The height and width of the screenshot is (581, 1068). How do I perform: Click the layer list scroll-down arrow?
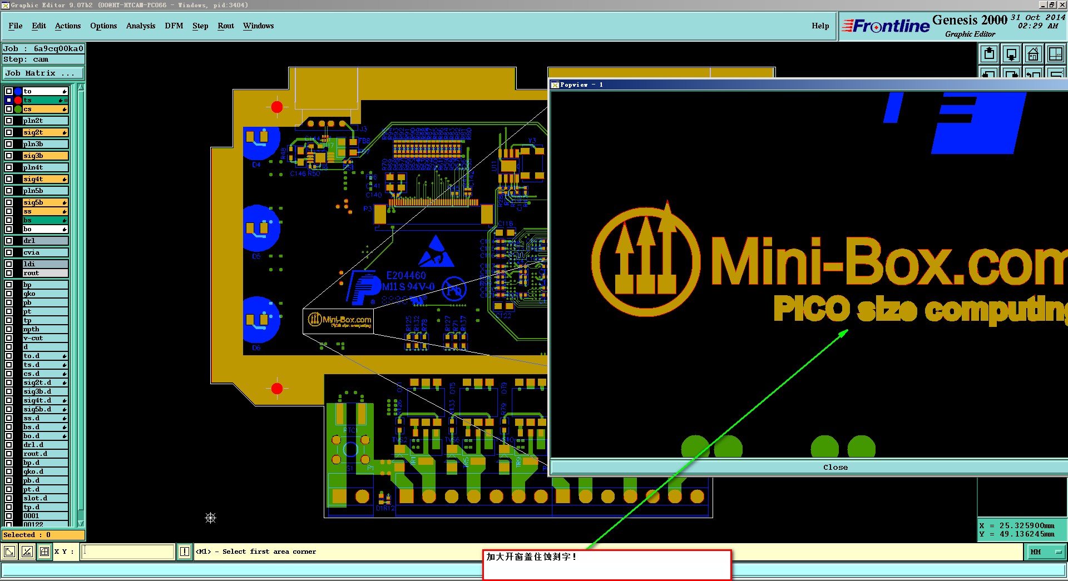coord(81,523)
